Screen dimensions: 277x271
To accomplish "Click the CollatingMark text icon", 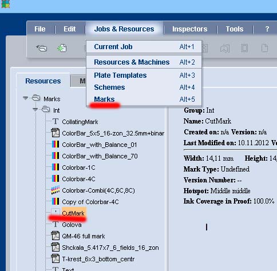I will click(56, 121).
